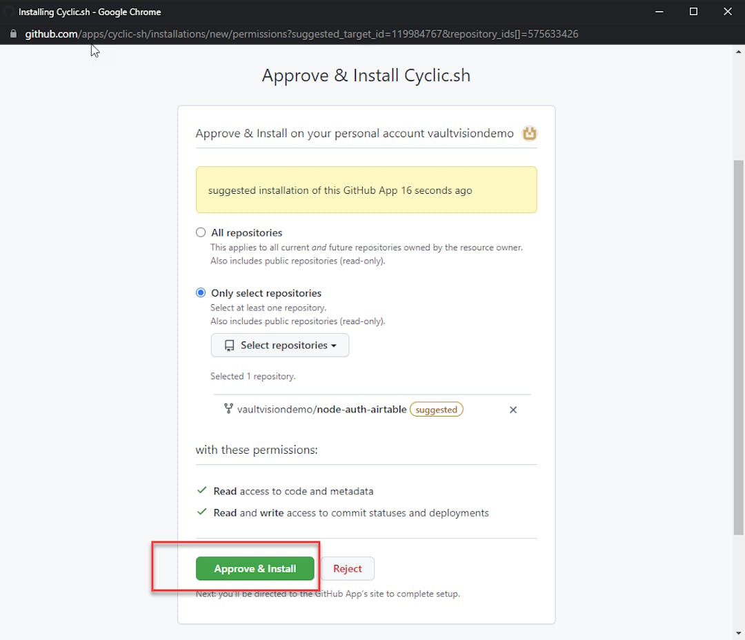Click the suggested badge next to the repository
The width and height of the screenshot is (745, 640).
tap(436, 409)
